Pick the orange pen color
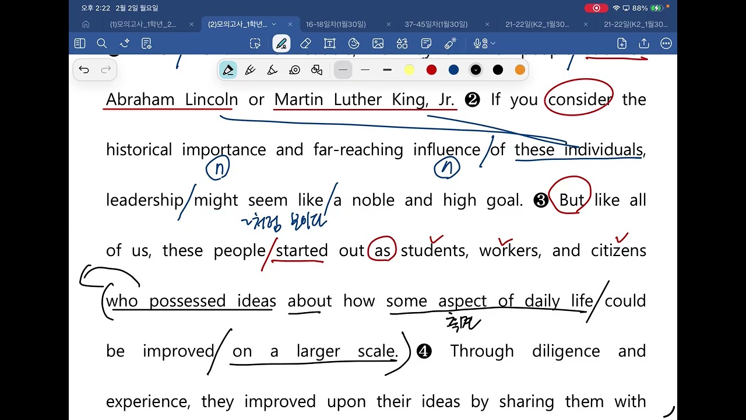Viewport: 746px width, 420px height. [520, 70]
